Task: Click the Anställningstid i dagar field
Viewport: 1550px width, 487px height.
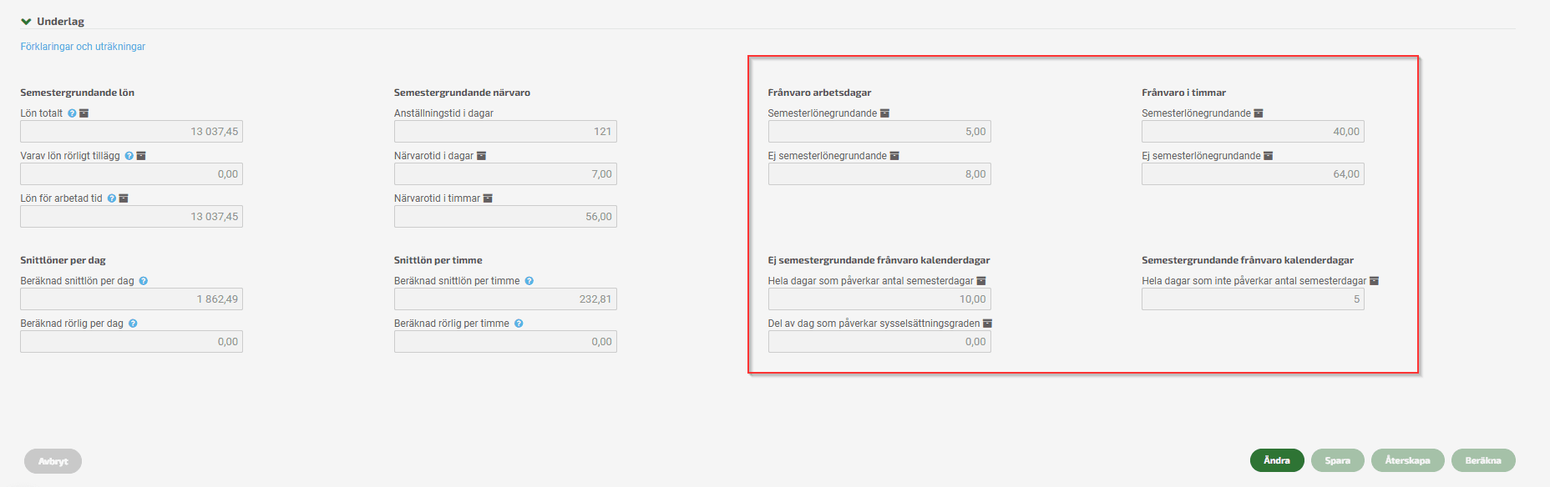Action: tap(504, 132)
